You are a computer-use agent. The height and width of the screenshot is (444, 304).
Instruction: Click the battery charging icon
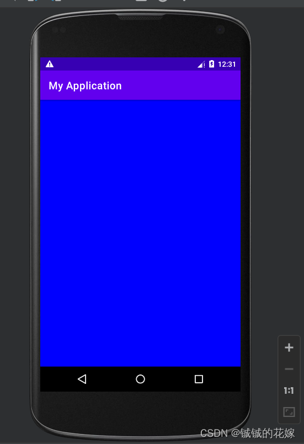tap(212, 64)
